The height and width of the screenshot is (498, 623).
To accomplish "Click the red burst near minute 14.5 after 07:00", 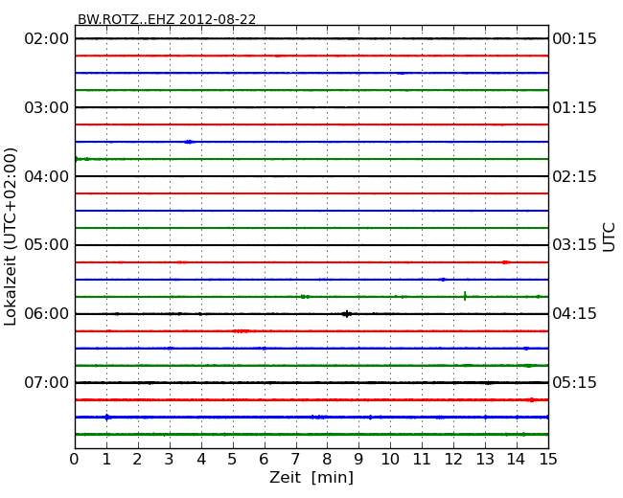I will point(532,400).
